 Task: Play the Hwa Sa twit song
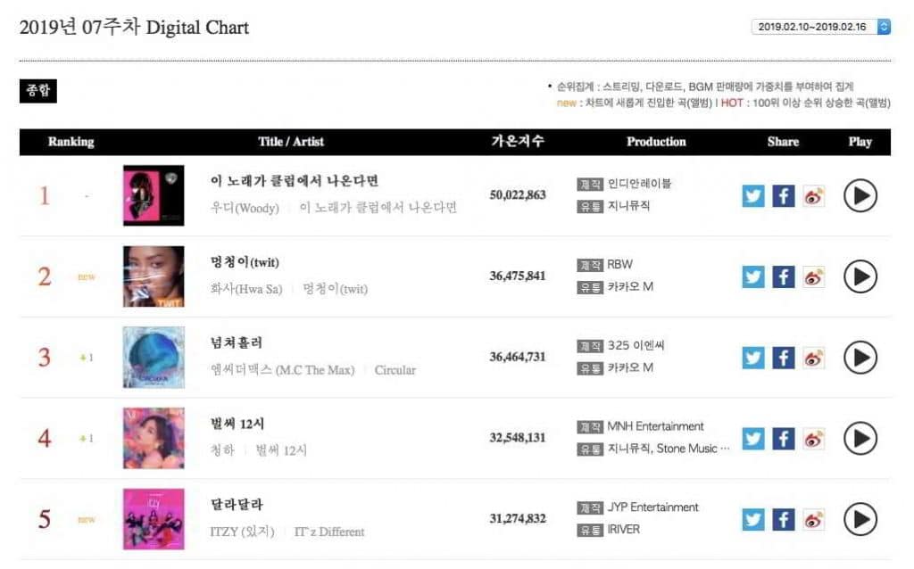860,276
